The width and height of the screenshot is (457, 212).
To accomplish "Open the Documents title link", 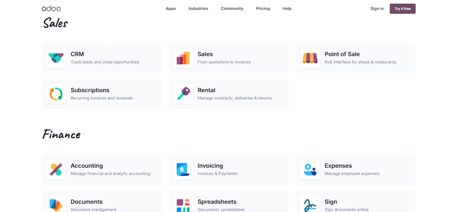I will (87, 202).
